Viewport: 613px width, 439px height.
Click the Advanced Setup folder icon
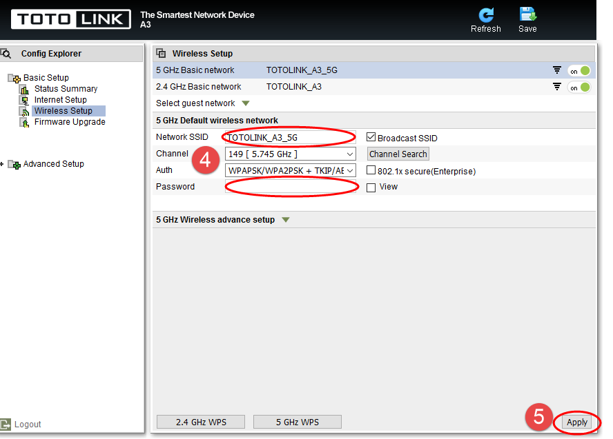(x=14, y=165)
